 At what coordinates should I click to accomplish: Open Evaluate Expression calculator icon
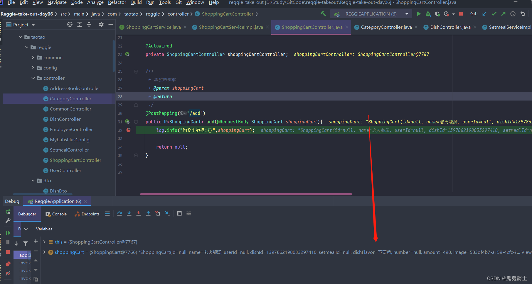click(x=179, y=214)
